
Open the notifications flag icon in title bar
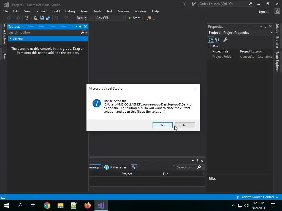tap(194, 4)
